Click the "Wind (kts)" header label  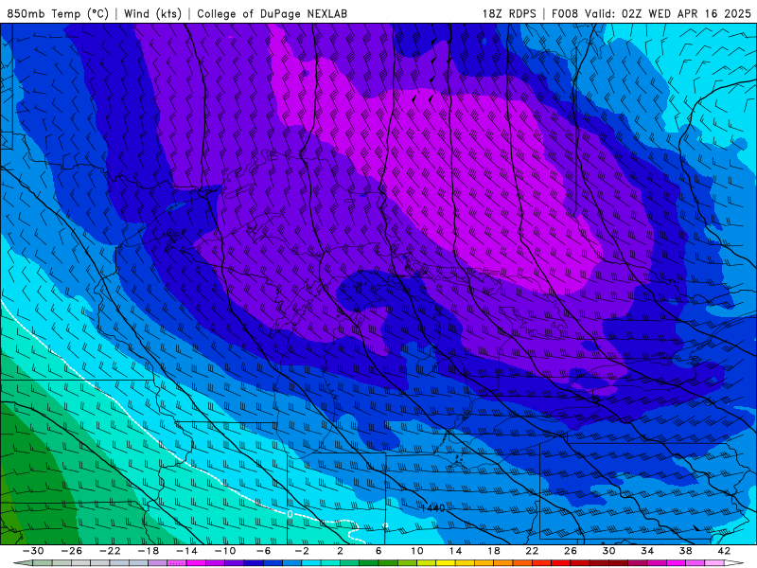pos(152,13)
